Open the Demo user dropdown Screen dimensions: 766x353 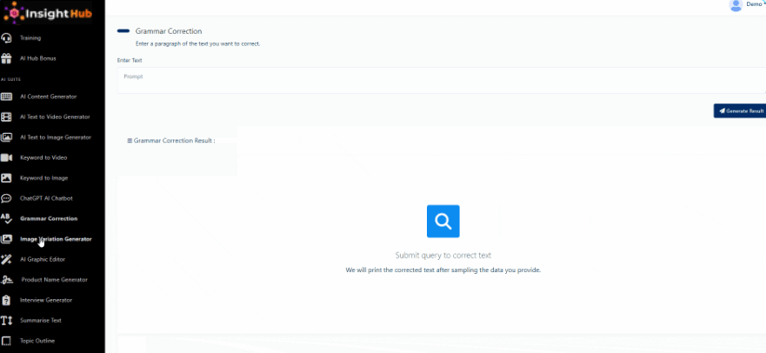746,5
